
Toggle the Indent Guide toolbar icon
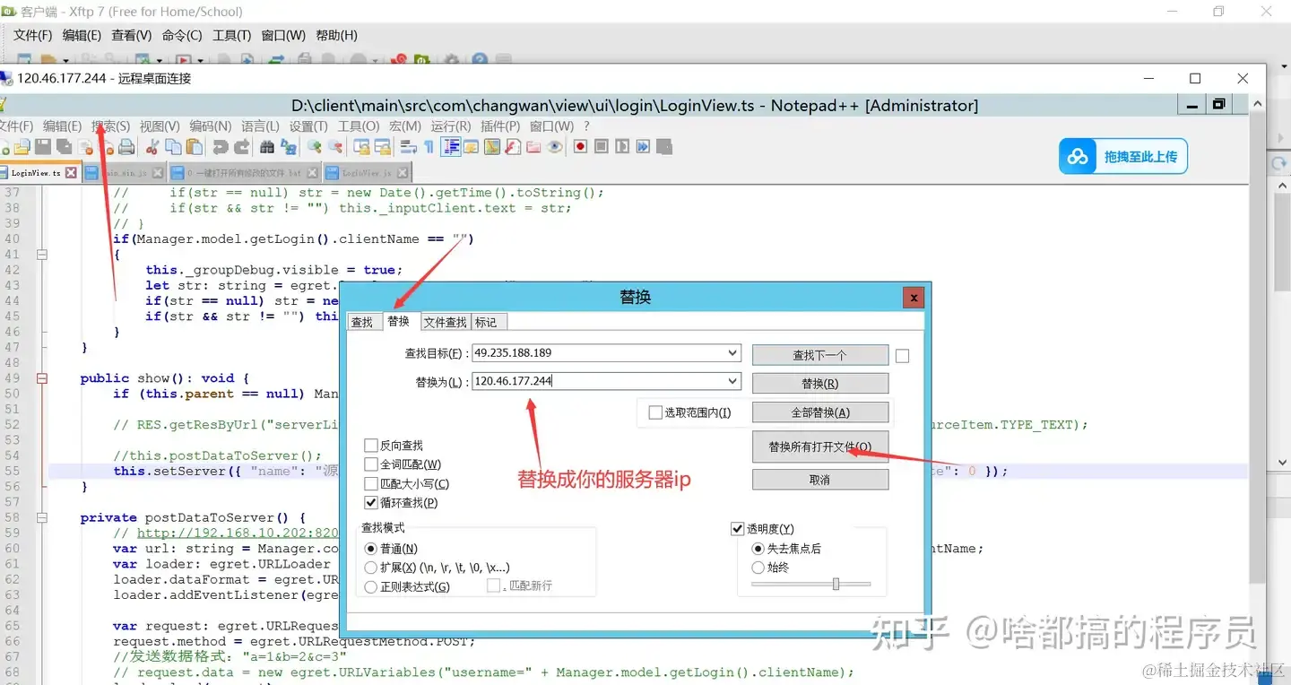tap(451, 147)
